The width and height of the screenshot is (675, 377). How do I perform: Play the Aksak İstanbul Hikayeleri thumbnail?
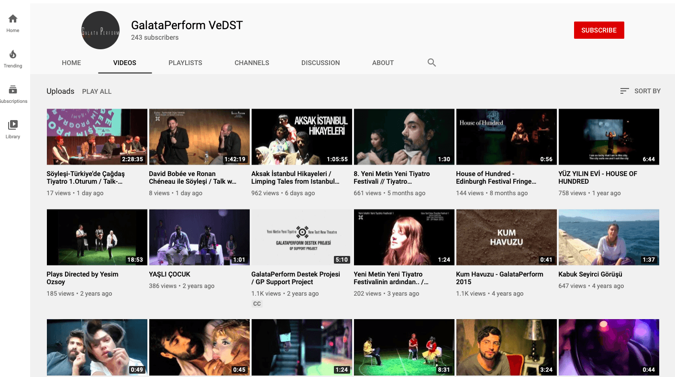point(301,137)
